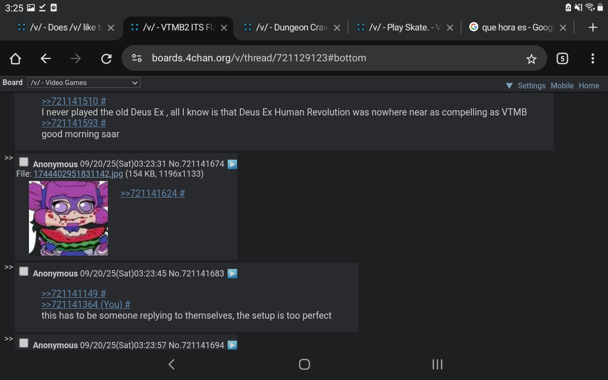
Task: Tap the text 'good morning saar'
Action: (80, 134)
